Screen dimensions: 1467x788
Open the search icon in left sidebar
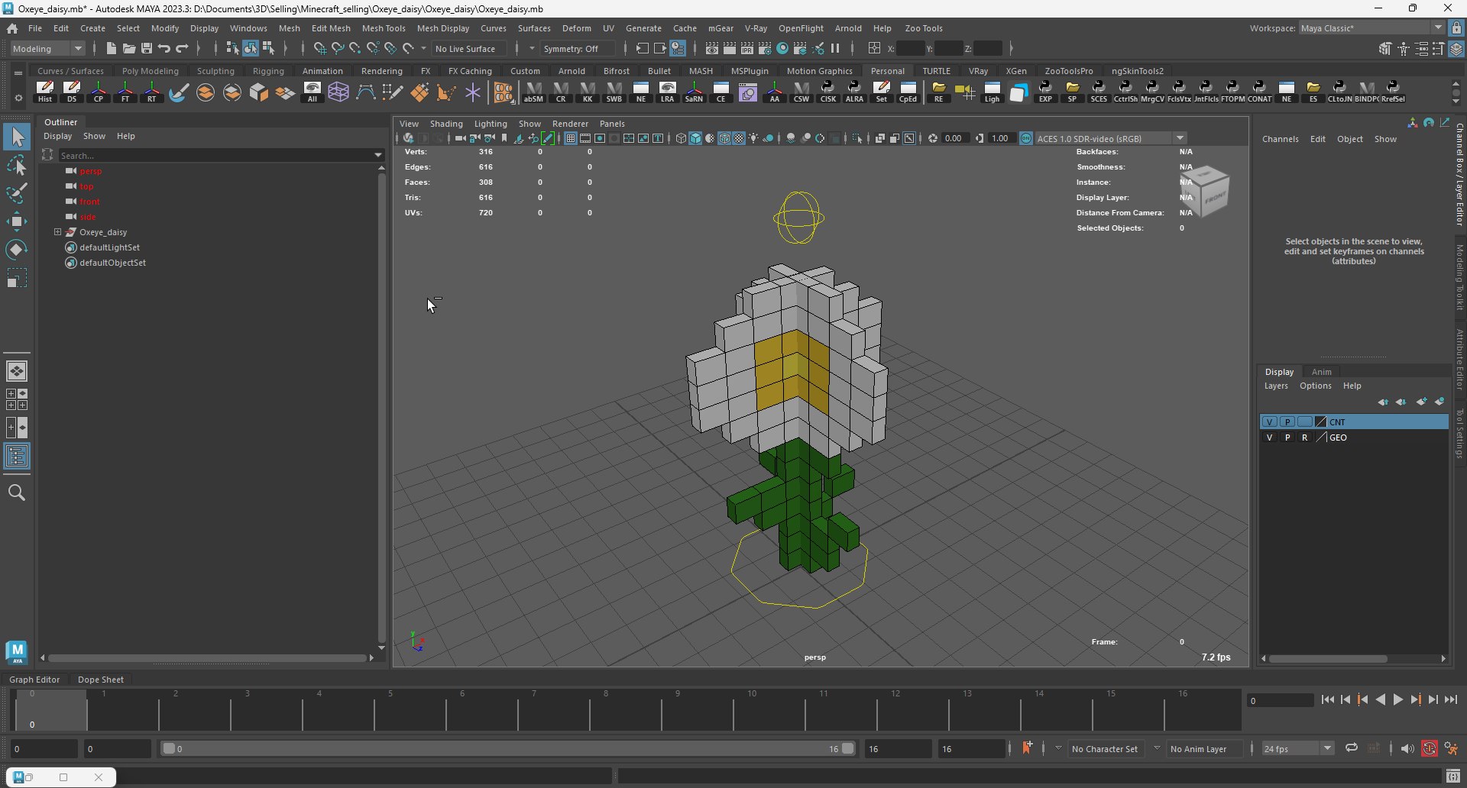pos(17,492)
